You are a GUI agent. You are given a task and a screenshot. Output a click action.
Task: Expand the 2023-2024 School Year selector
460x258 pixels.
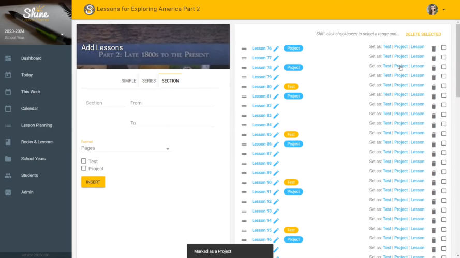click(62, 35)
